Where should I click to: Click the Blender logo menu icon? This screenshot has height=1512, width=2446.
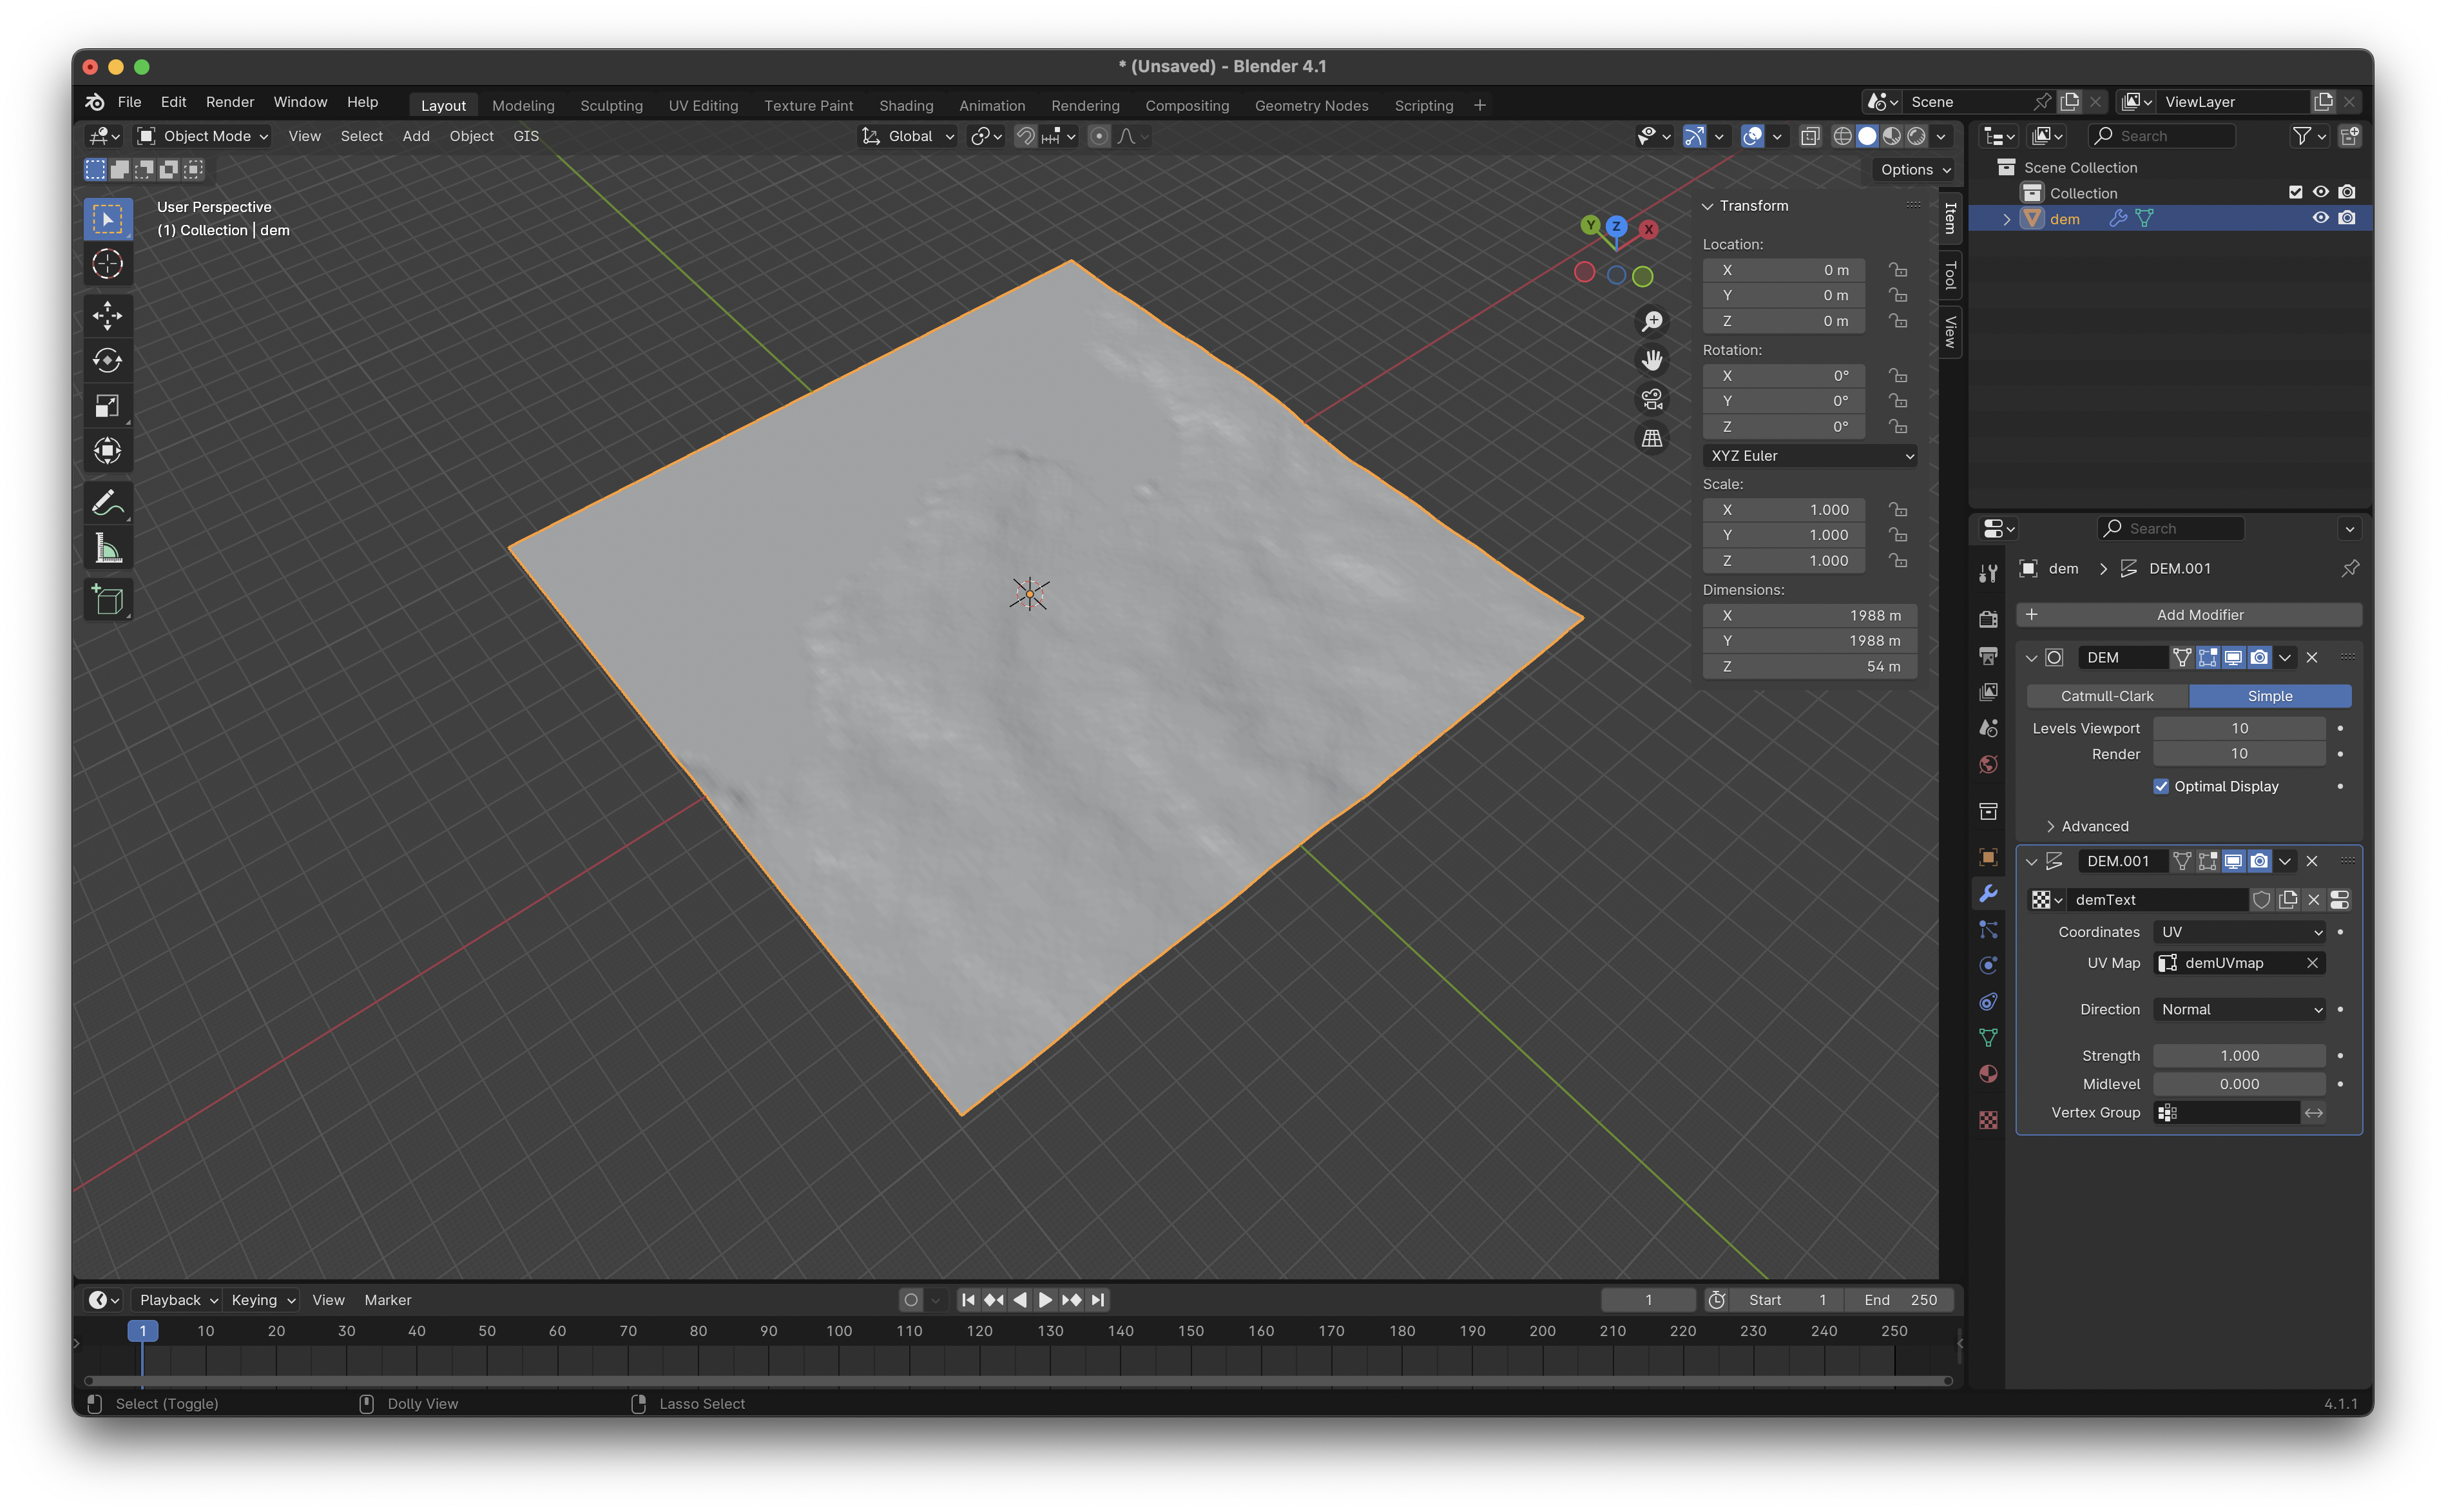95,102
